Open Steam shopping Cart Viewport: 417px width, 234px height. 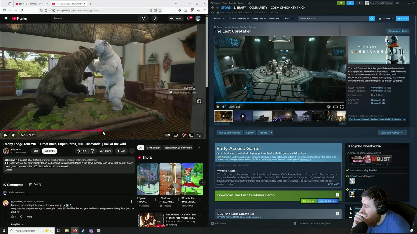tap(403, 19)
